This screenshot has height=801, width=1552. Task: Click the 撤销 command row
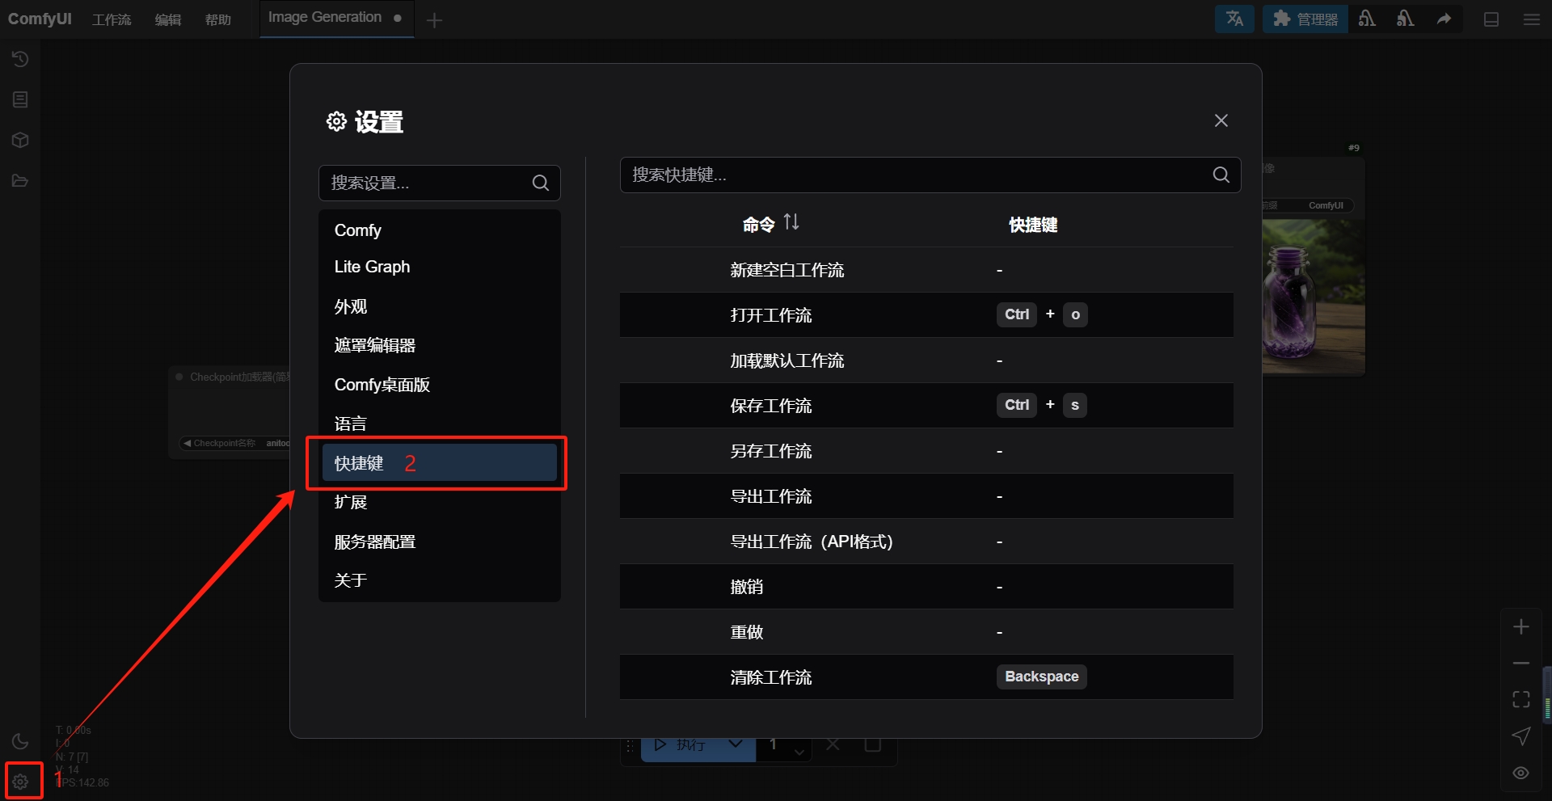[926, 587]
